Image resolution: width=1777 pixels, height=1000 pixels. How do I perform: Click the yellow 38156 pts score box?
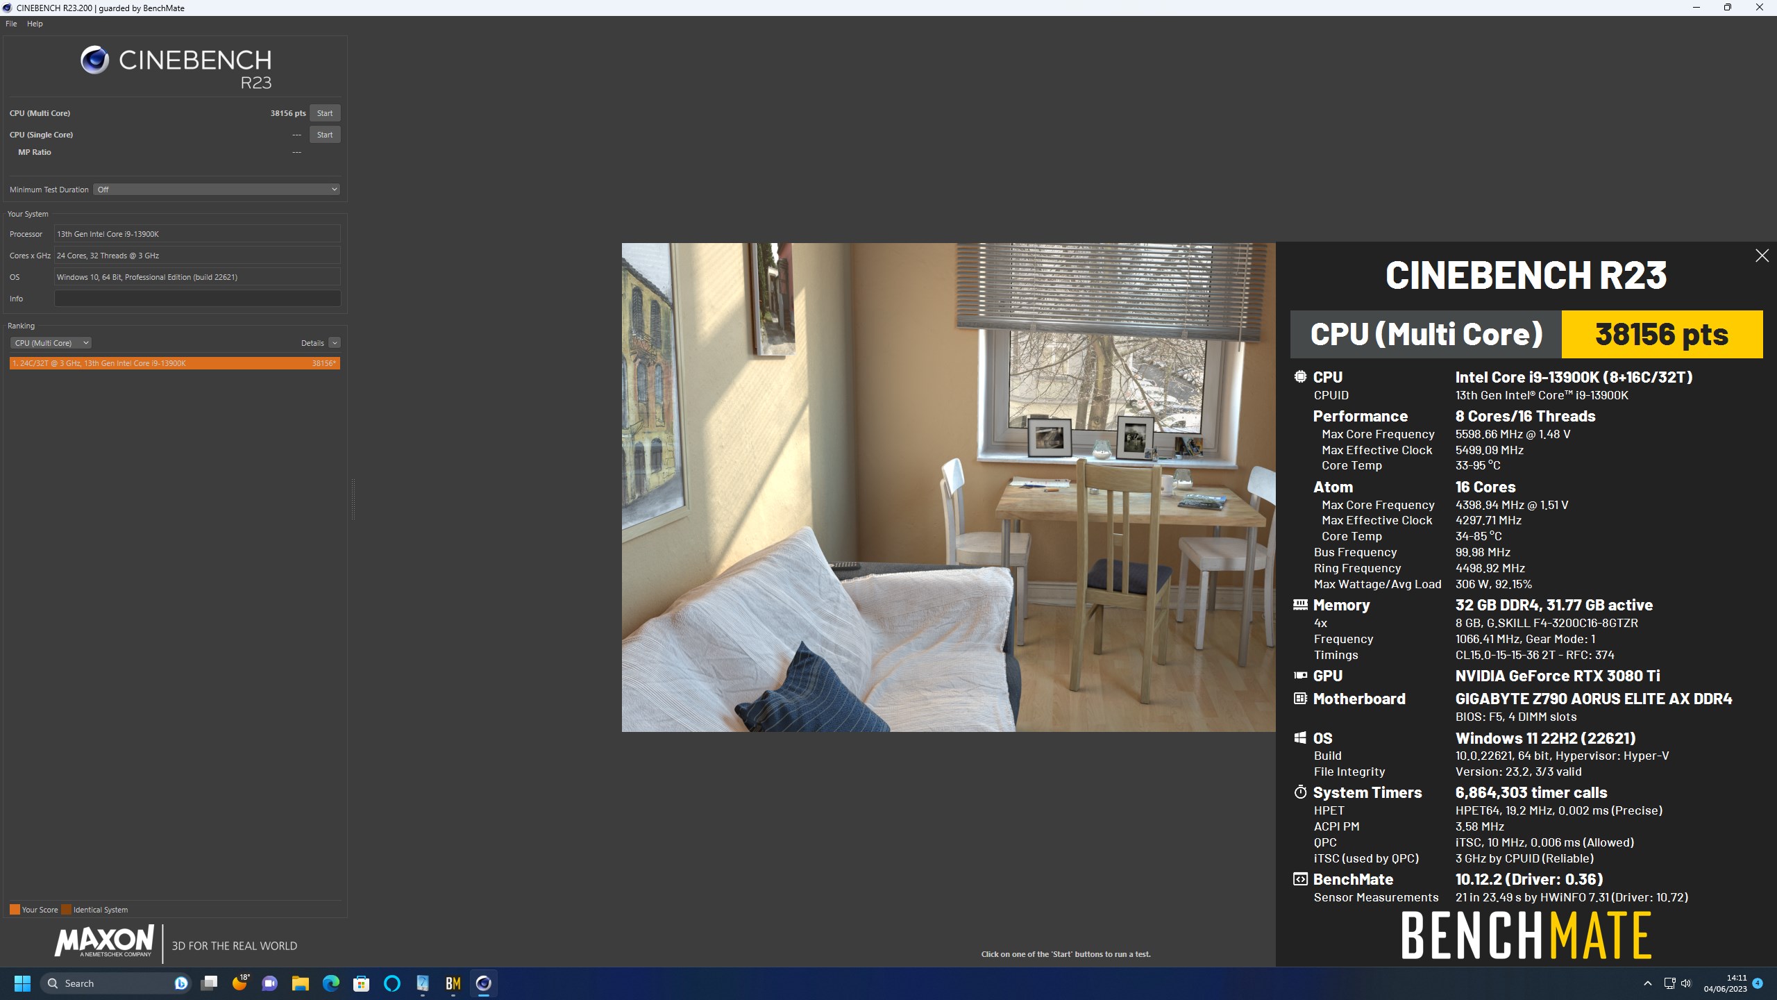1662,335
